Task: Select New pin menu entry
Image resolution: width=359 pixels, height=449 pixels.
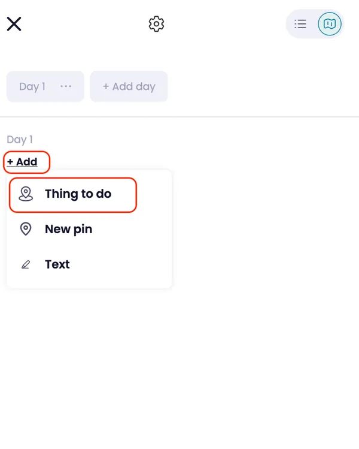Action: point(68,229)
